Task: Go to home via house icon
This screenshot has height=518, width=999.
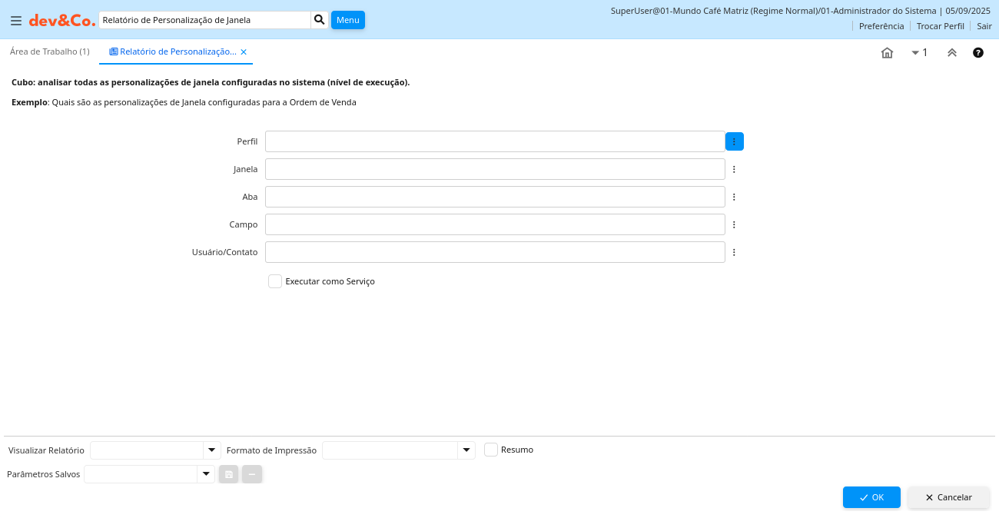Action: click(x=887, y=53)
